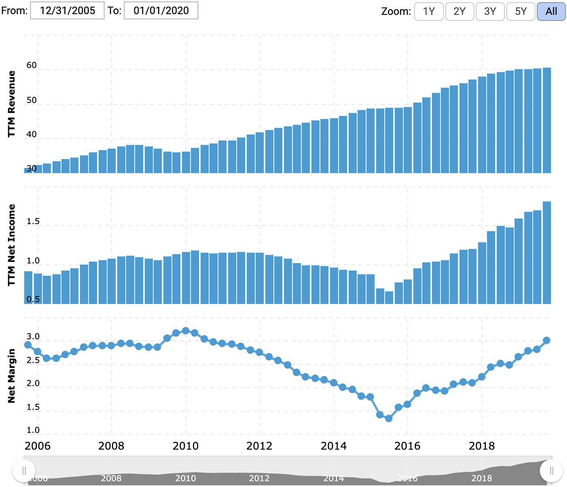The width and height of the screenshot is (567, 487).
Task: Grab the left range navigator handle
Action: point(24,470)
